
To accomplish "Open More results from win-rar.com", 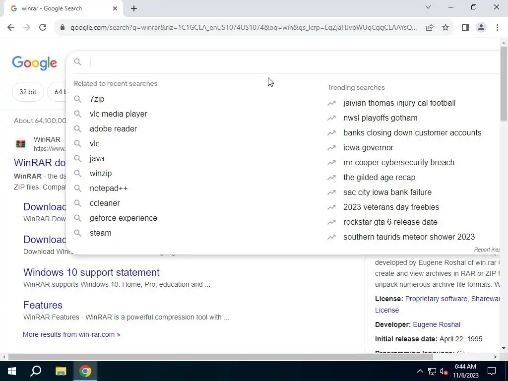I will pos(71,335).
